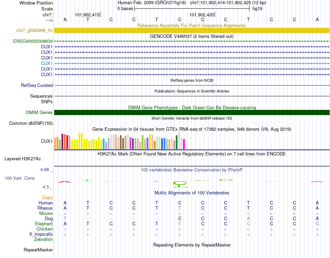The height and width of the screenshot is (258, 330).
Task: Open the Layered H3K27Ac track label
Action: pyautogui.click(x=23, y=159)
